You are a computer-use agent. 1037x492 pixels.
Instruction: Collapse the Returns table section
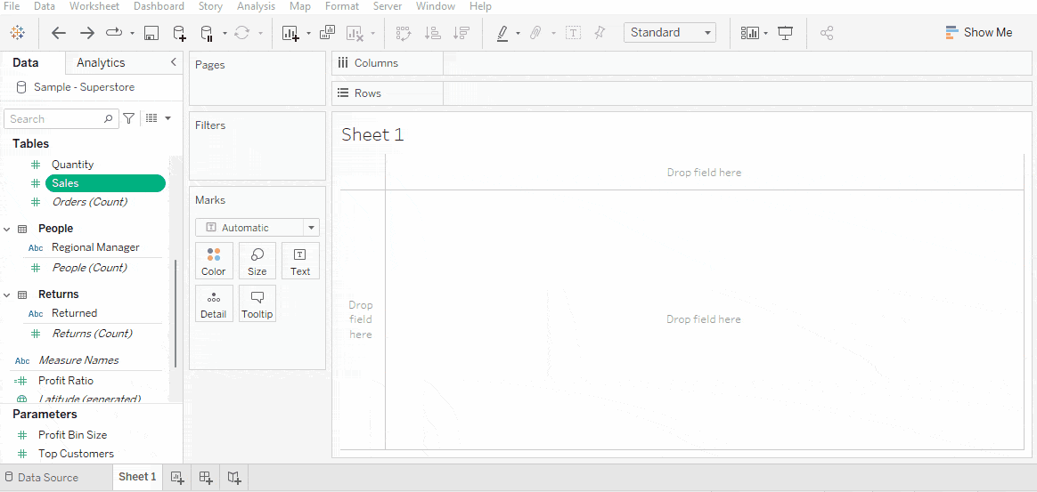(7, 294)
